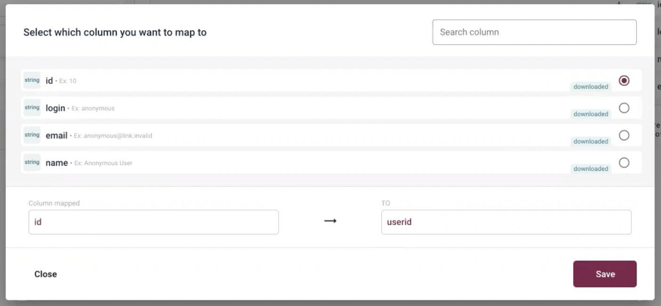Select the login column radio button

coord(624,108)
